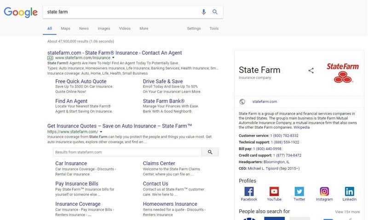Click the Results from statefarm.com search field
This screenshot has width=368, height=220.
(x=127, y=152)
